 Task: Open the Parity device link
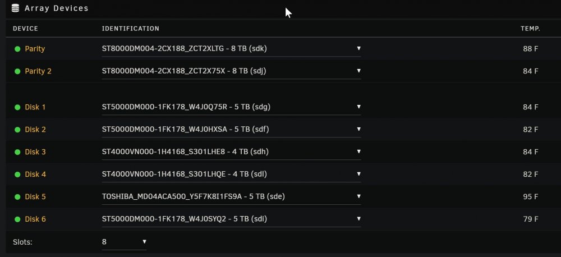click(35, 49)
